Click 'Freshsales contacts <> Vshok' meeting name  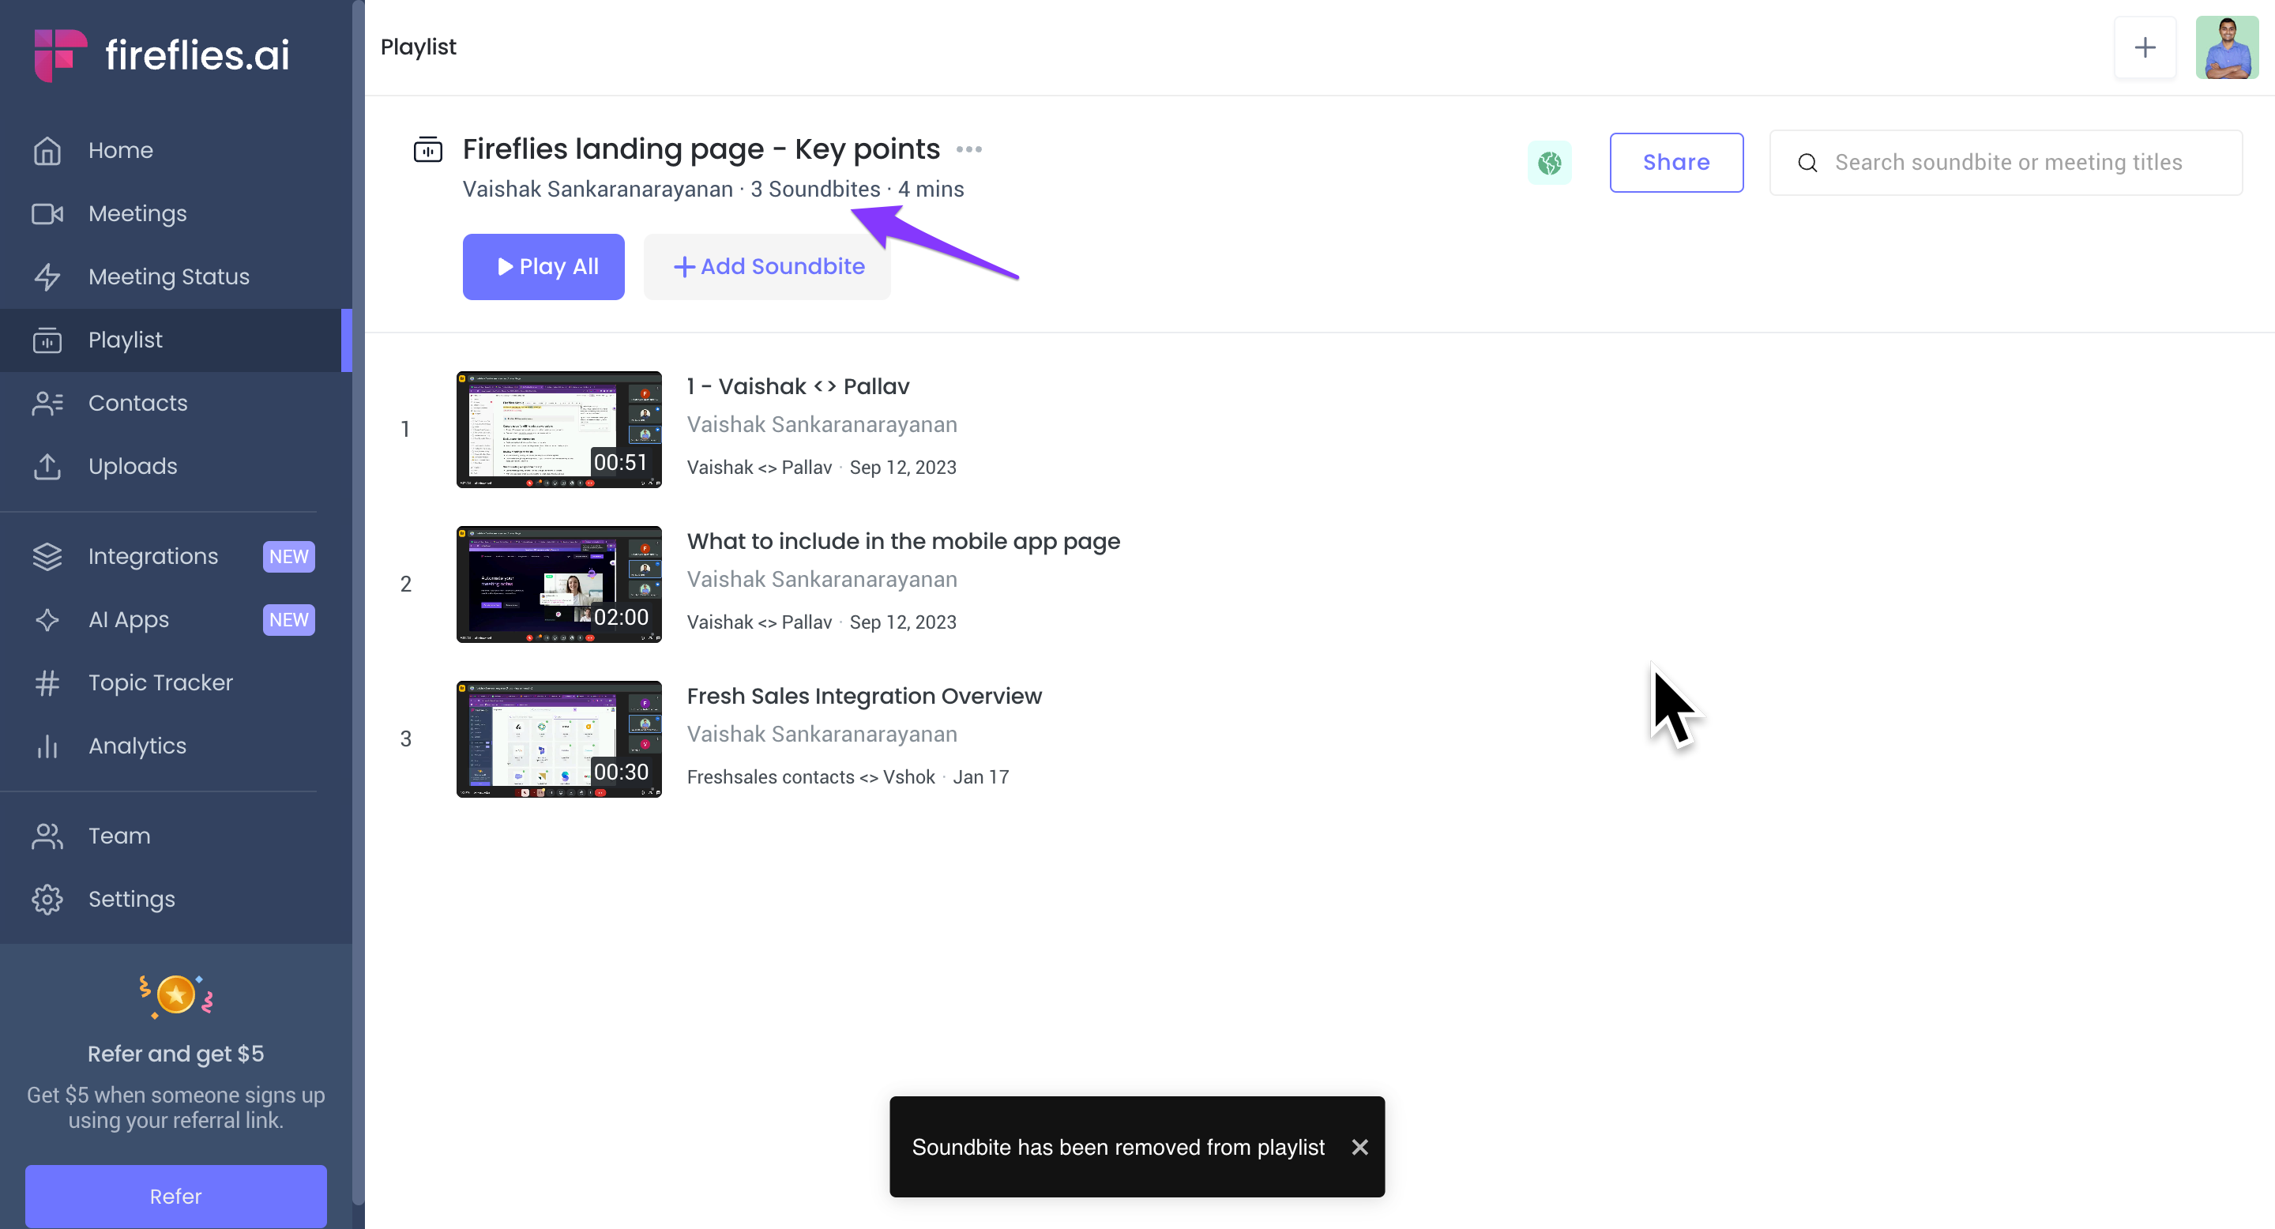[x=810, y=777]
